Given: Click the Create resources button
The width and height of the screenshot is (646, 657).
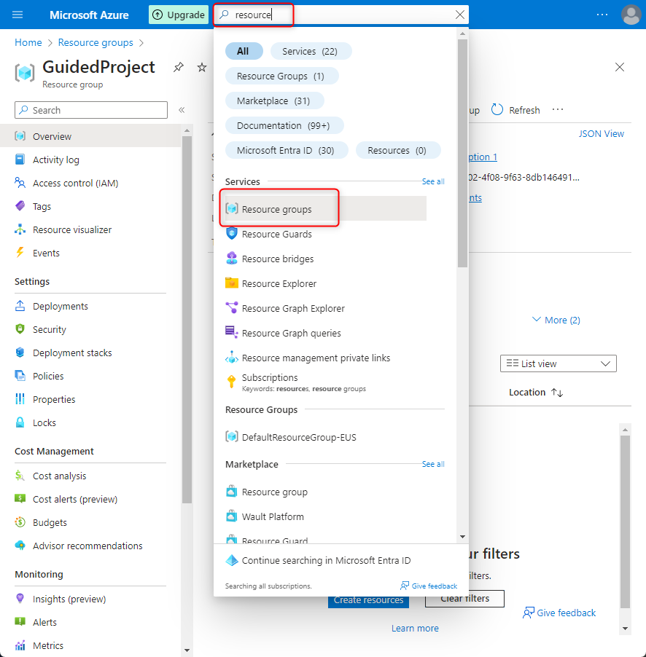Looking at the screenshot, I should (x=368, y=599).
